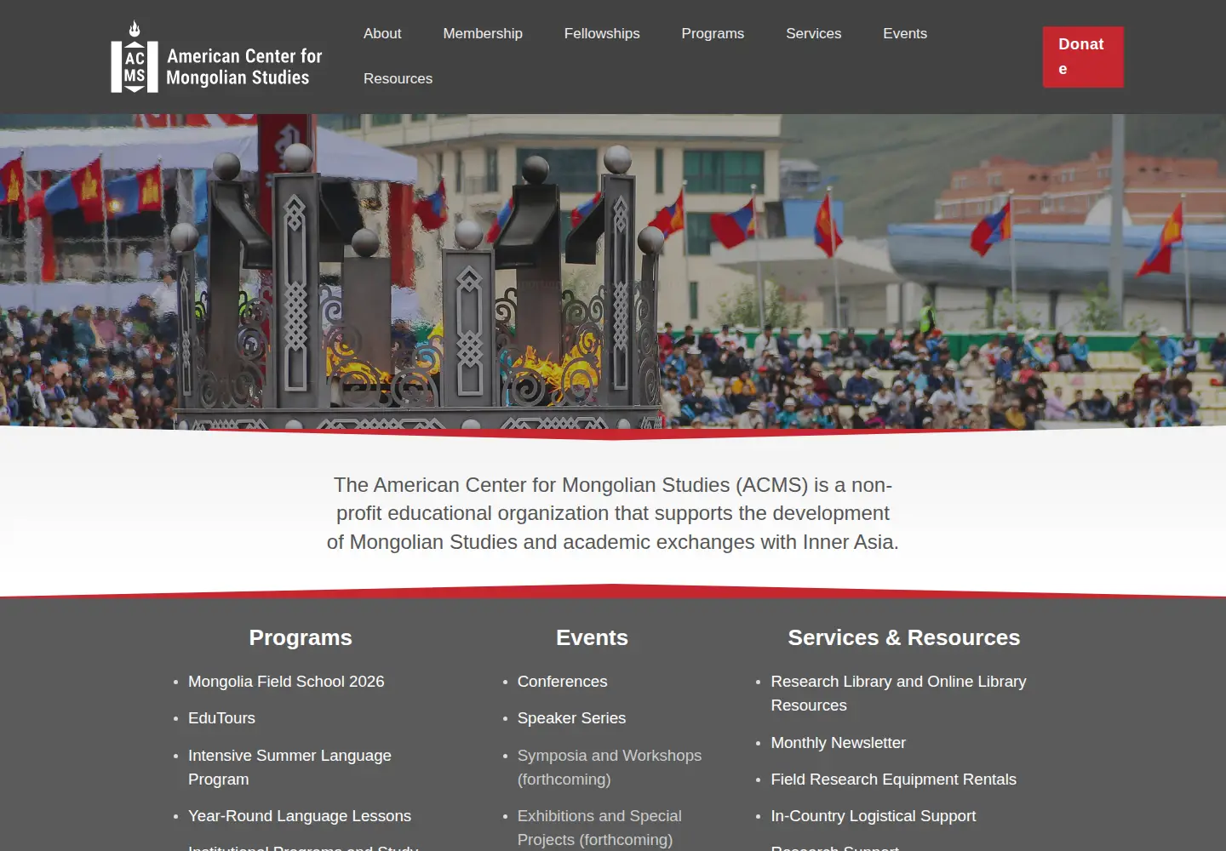Screen dimensions: 1226x851
Task: Open Research Library and Online Library Resources
Action: pyautogui.click(x=898, y=694)
